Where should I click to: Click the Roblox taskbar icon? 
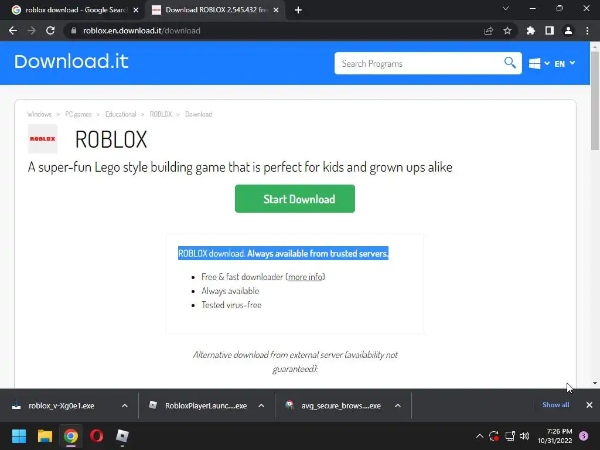(122, 436)
